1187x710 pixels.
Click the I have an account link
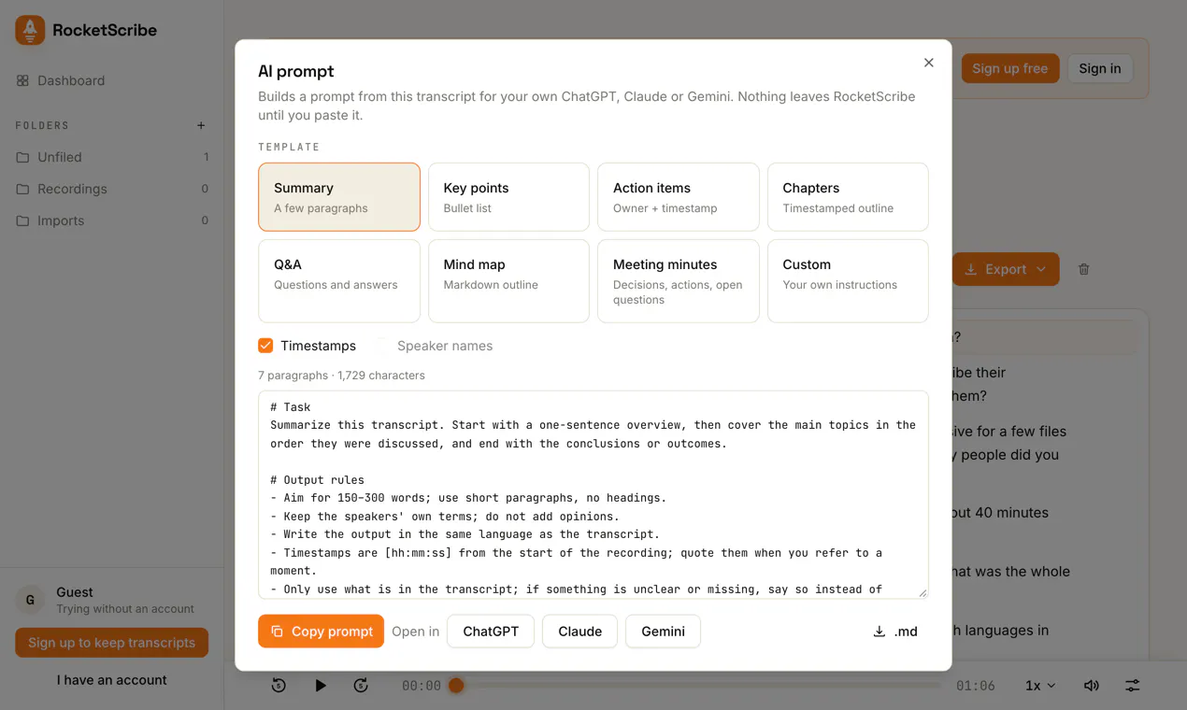(x=111, y=680)
